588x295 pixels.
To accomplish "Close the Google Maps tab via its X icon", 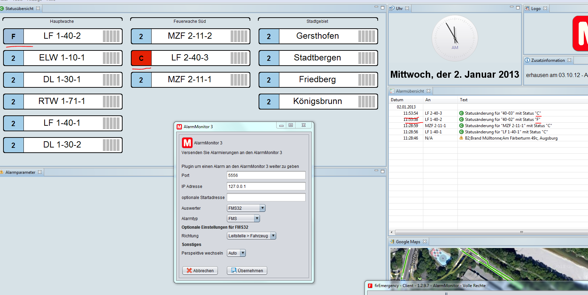I will 425,242.
